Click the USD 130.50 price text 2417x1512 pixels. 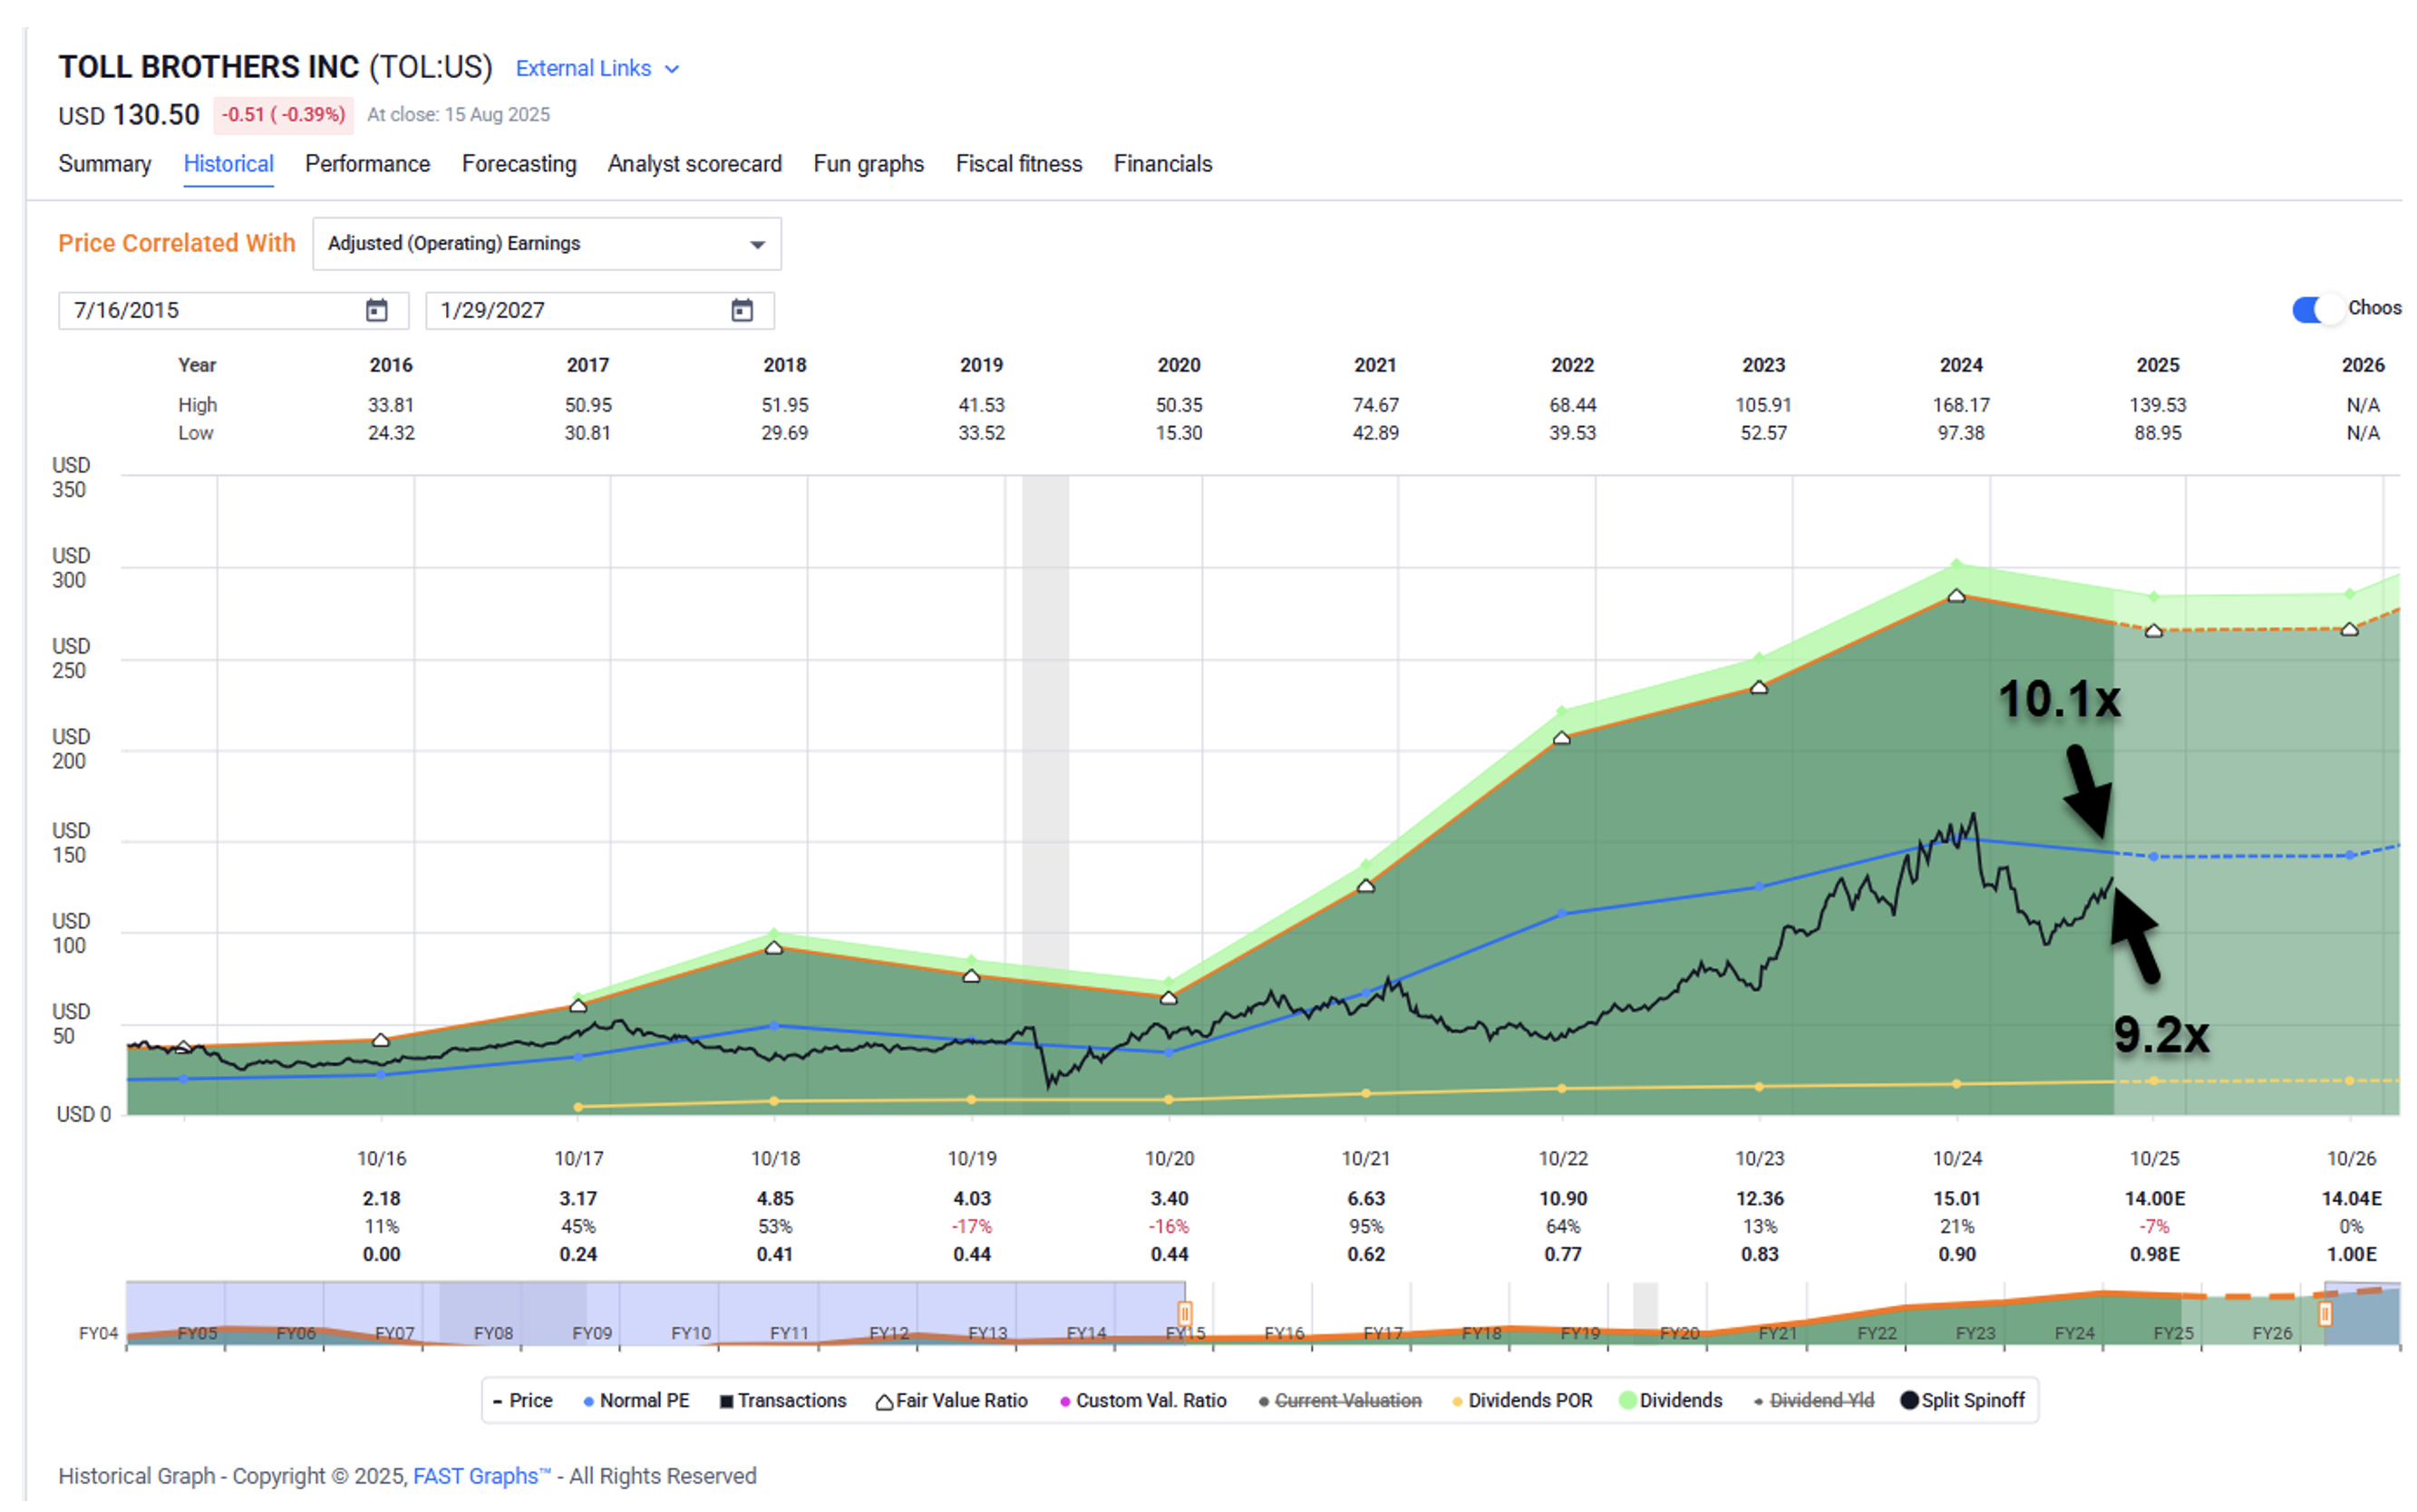[x=129, y=115]
